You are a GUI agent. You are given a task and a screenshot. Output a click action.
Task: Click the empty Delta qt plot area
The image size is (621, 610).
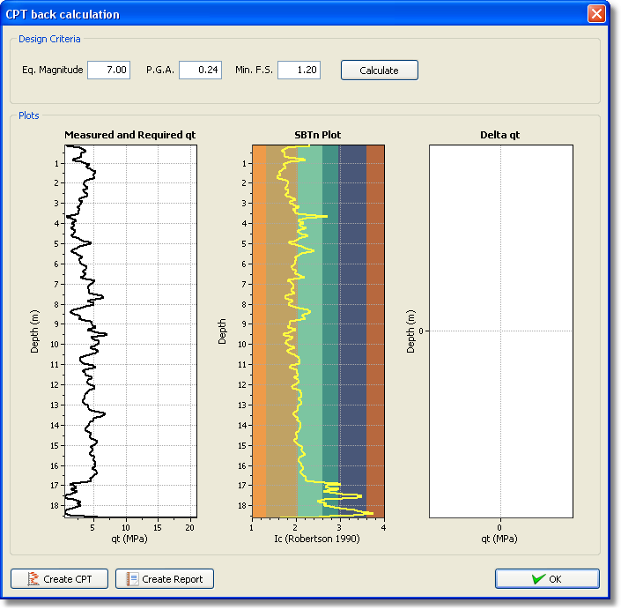(500, 264)
